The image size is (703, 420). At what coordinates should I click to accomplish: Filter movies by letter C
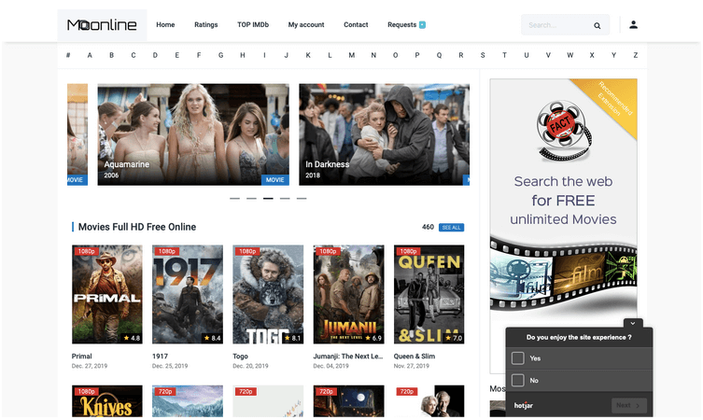[x=134, y=55]
